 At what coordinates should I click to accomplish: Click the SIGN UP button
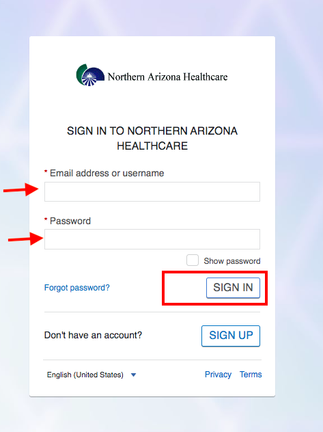231,336
